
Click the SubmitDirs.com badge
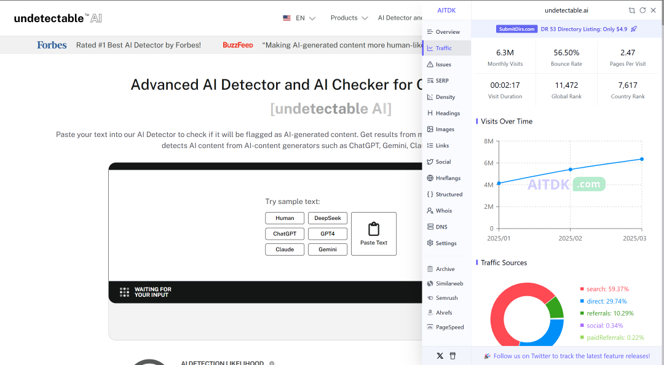pos(516,29)
